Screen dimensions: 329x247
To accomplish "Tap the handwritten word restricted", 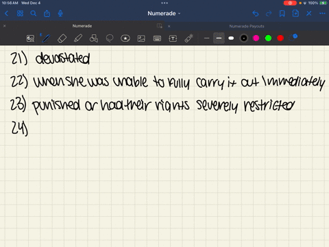I will click(269, 106).
